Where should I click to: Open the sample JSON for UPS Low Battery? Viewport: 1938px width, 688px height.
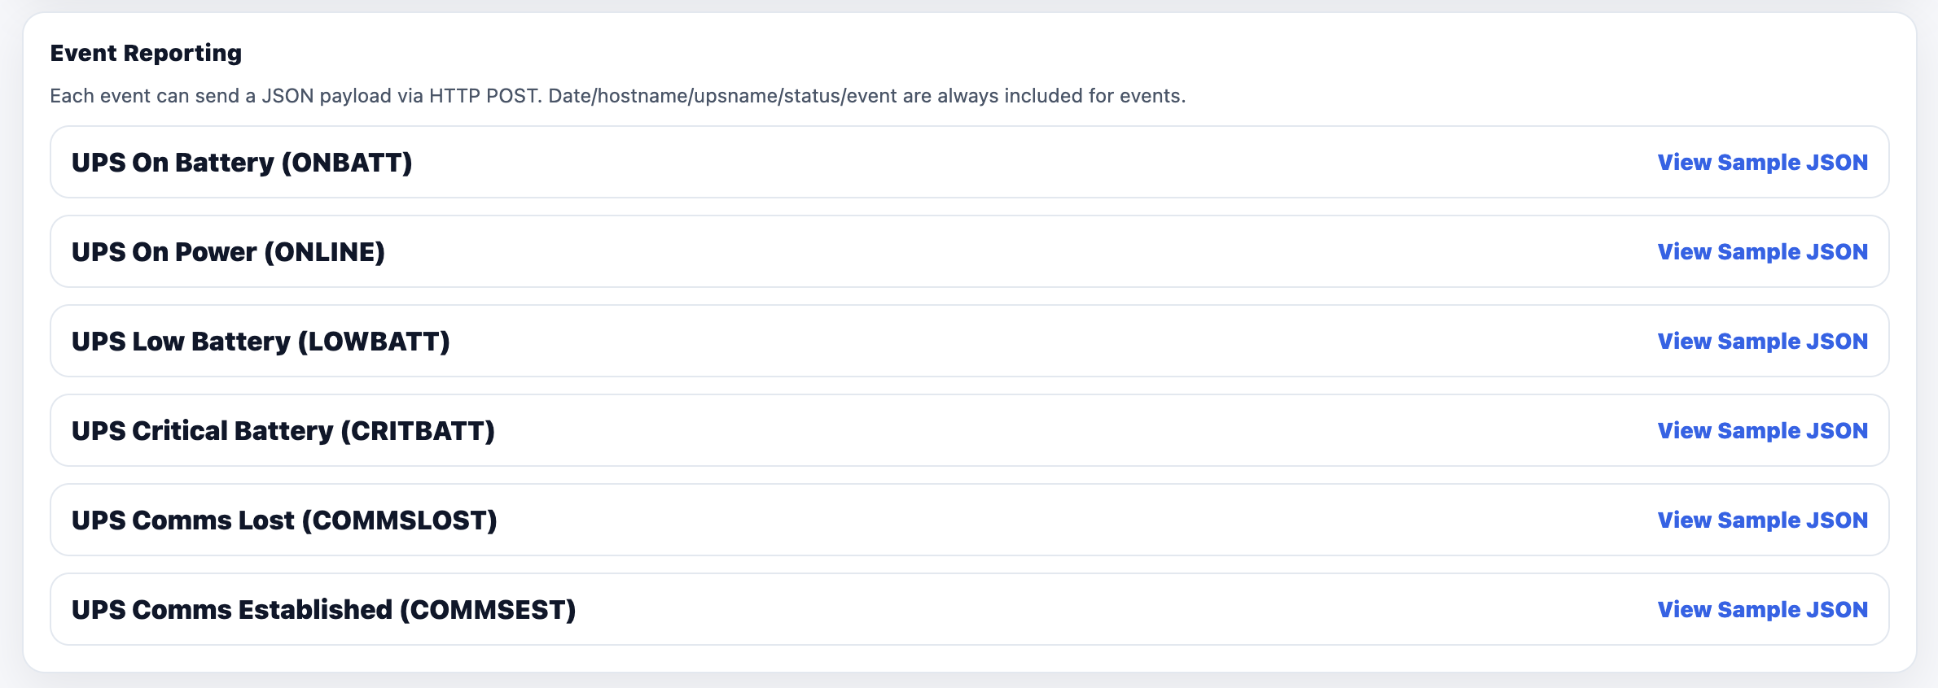coord(1763,341)
